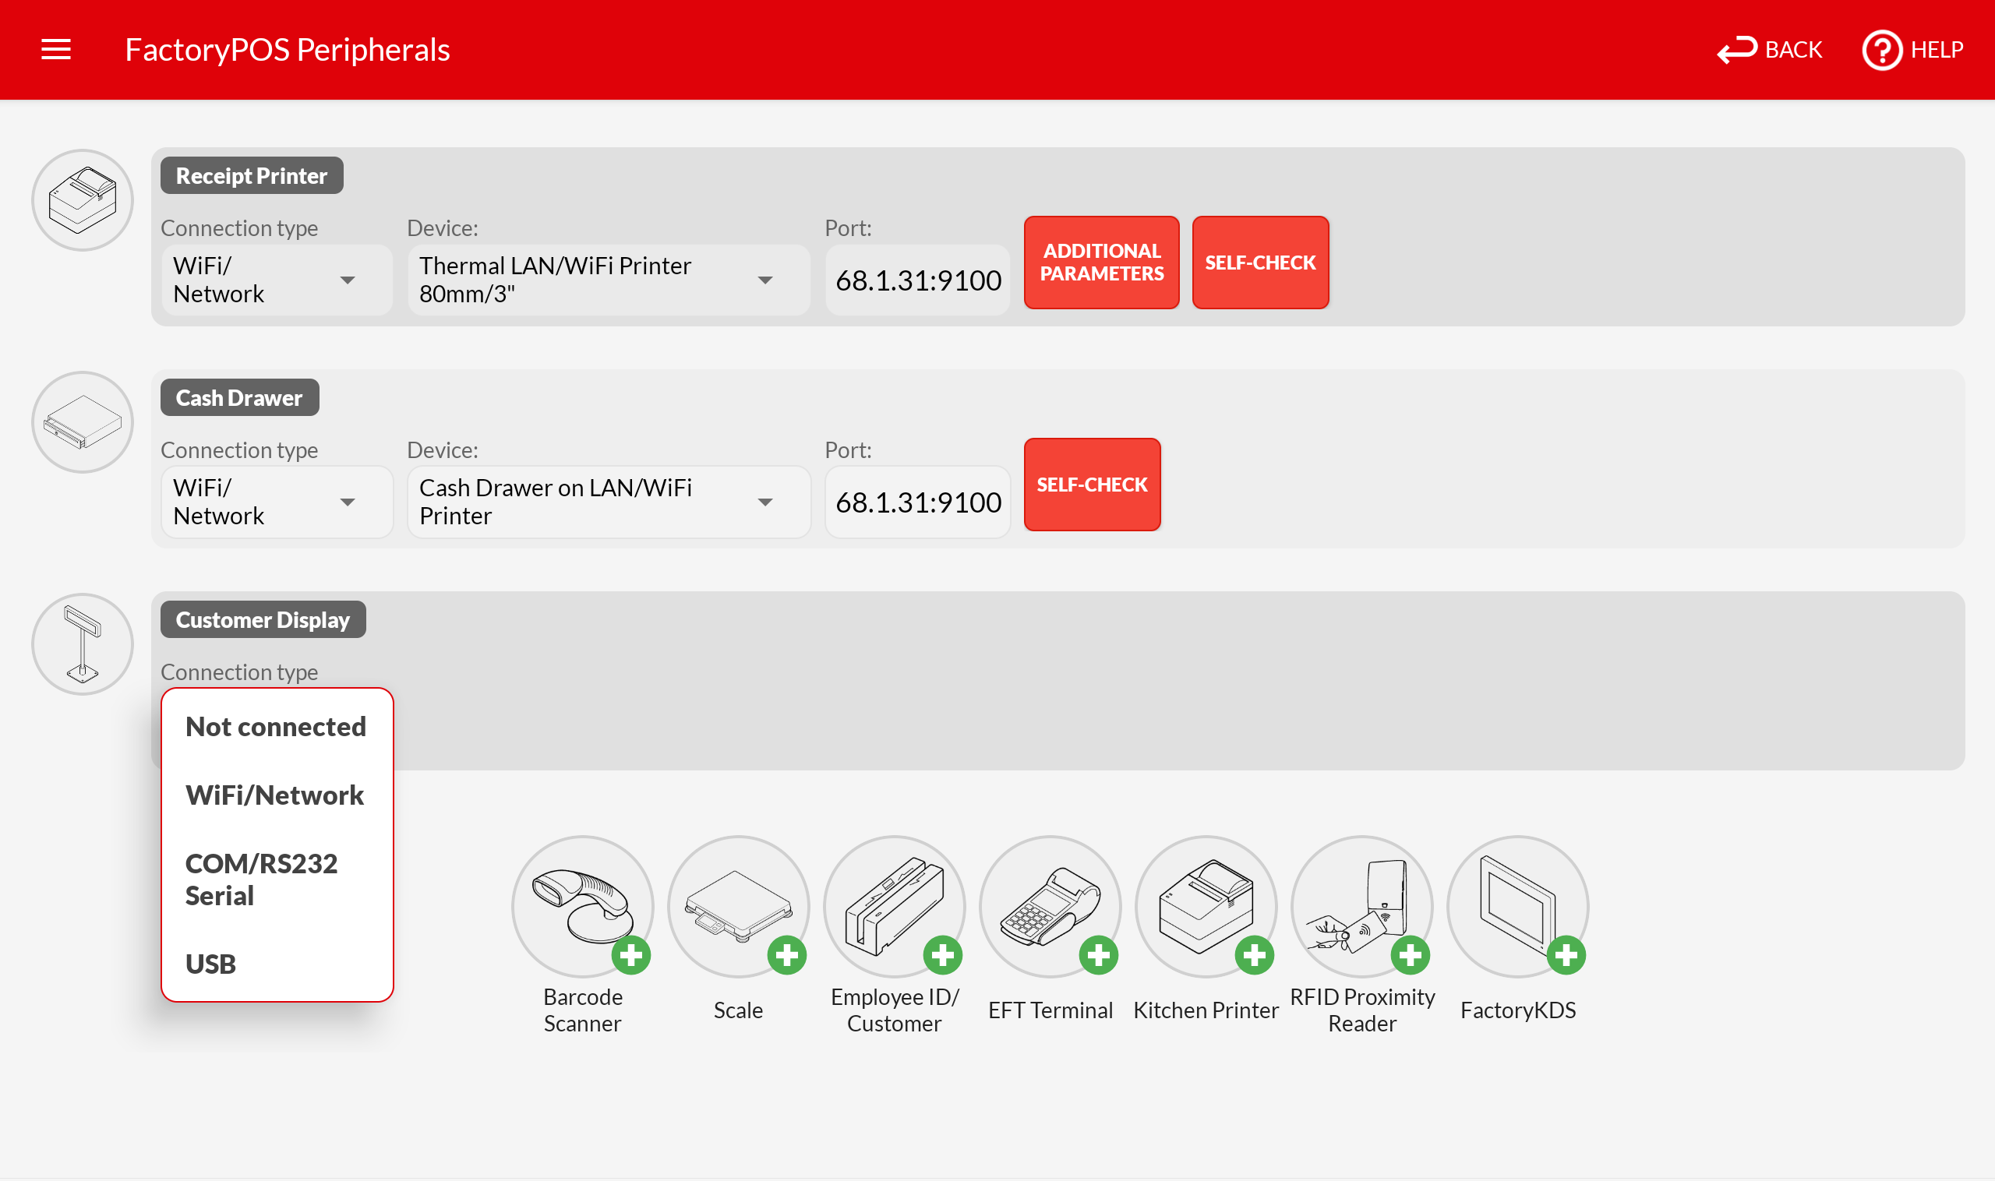The image size is (1995, 1181).
Task: Choose WiFi/Network from the list
Action: [274, 795]
